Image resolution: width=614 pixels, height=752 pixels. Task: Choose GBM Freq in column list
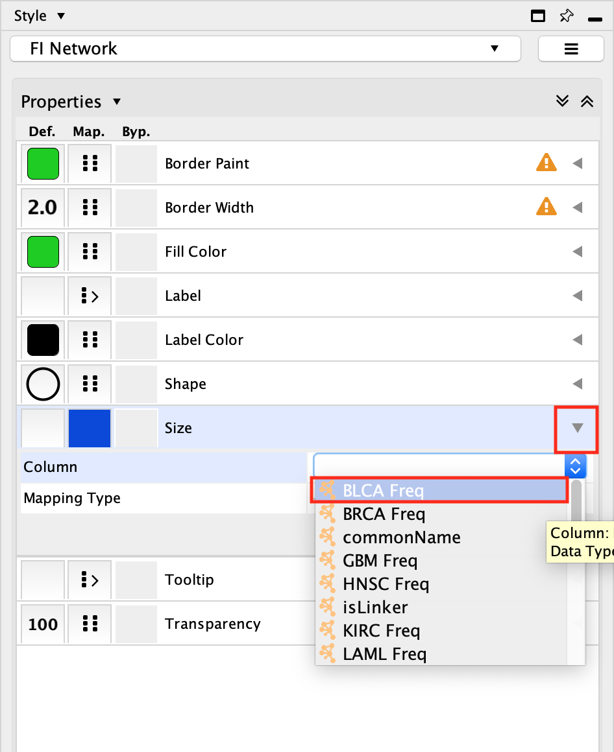(x=380, y=561)
